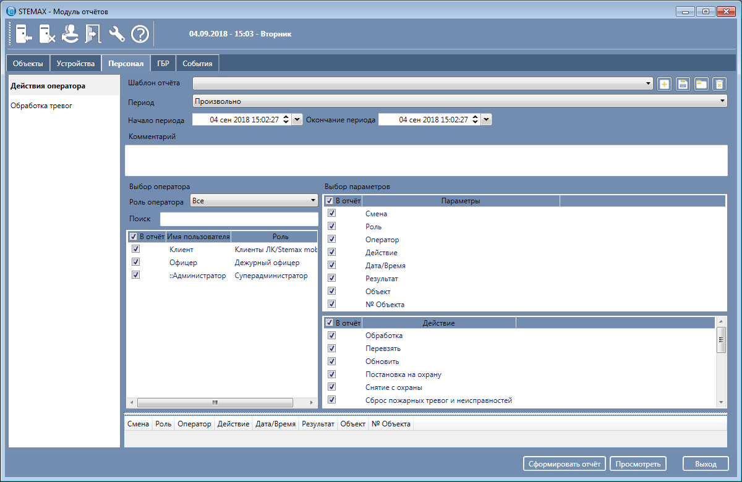Screen dimensions: 742x482
Task: Toggle the Дата/Время parameter checkbox
Action: 332,264
